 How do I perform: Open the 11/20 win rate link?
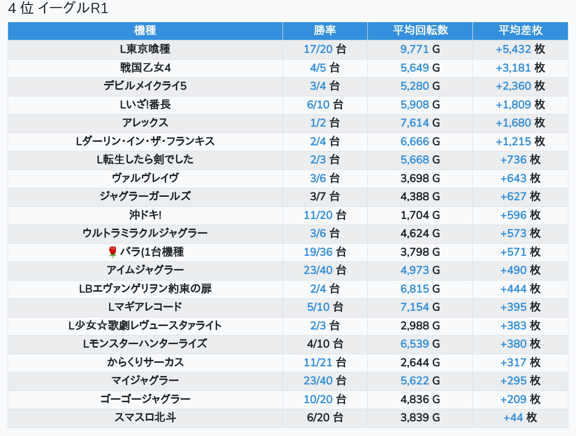click(318, 215)
